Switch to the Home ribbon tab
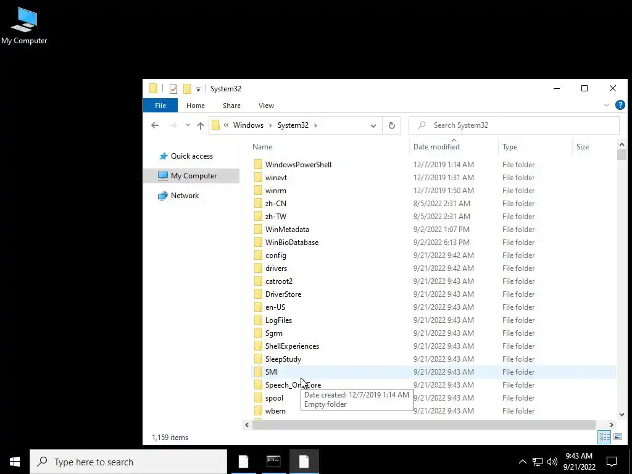 point(196,106)
